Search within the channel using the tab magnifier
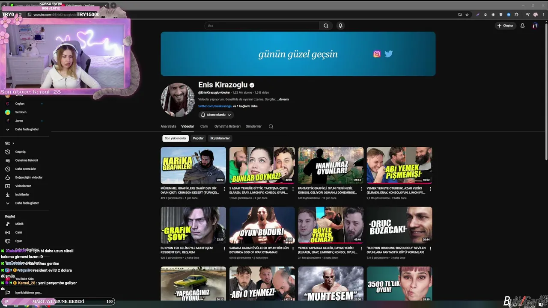Screen dimensions: 548x308 click(x=271, y=127)
